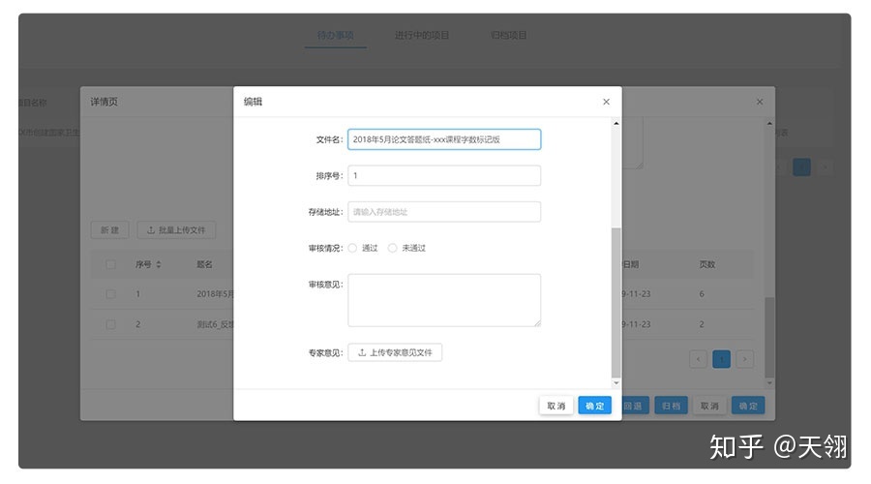Screen dimensions: 871x484
Task: Switch to the 进行中的项目 tab
Action: [422, 35]
